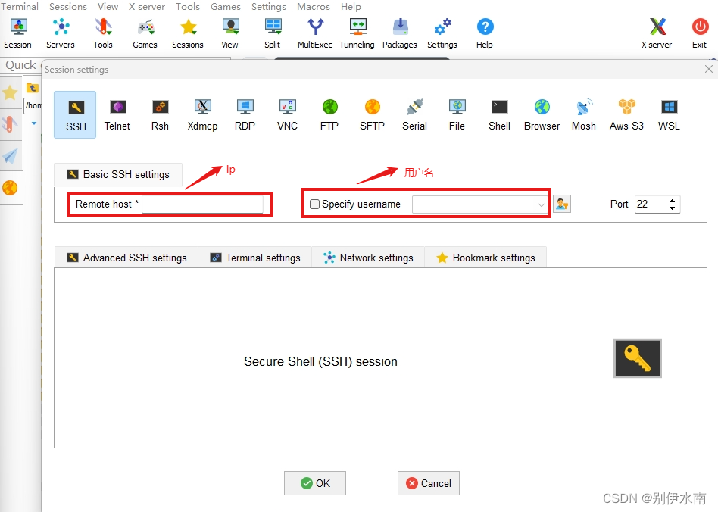Image resolution: width=718 pixels, height=512 pixels.
Task: Select the Shell session type
Action: click(x=500, y=114)
